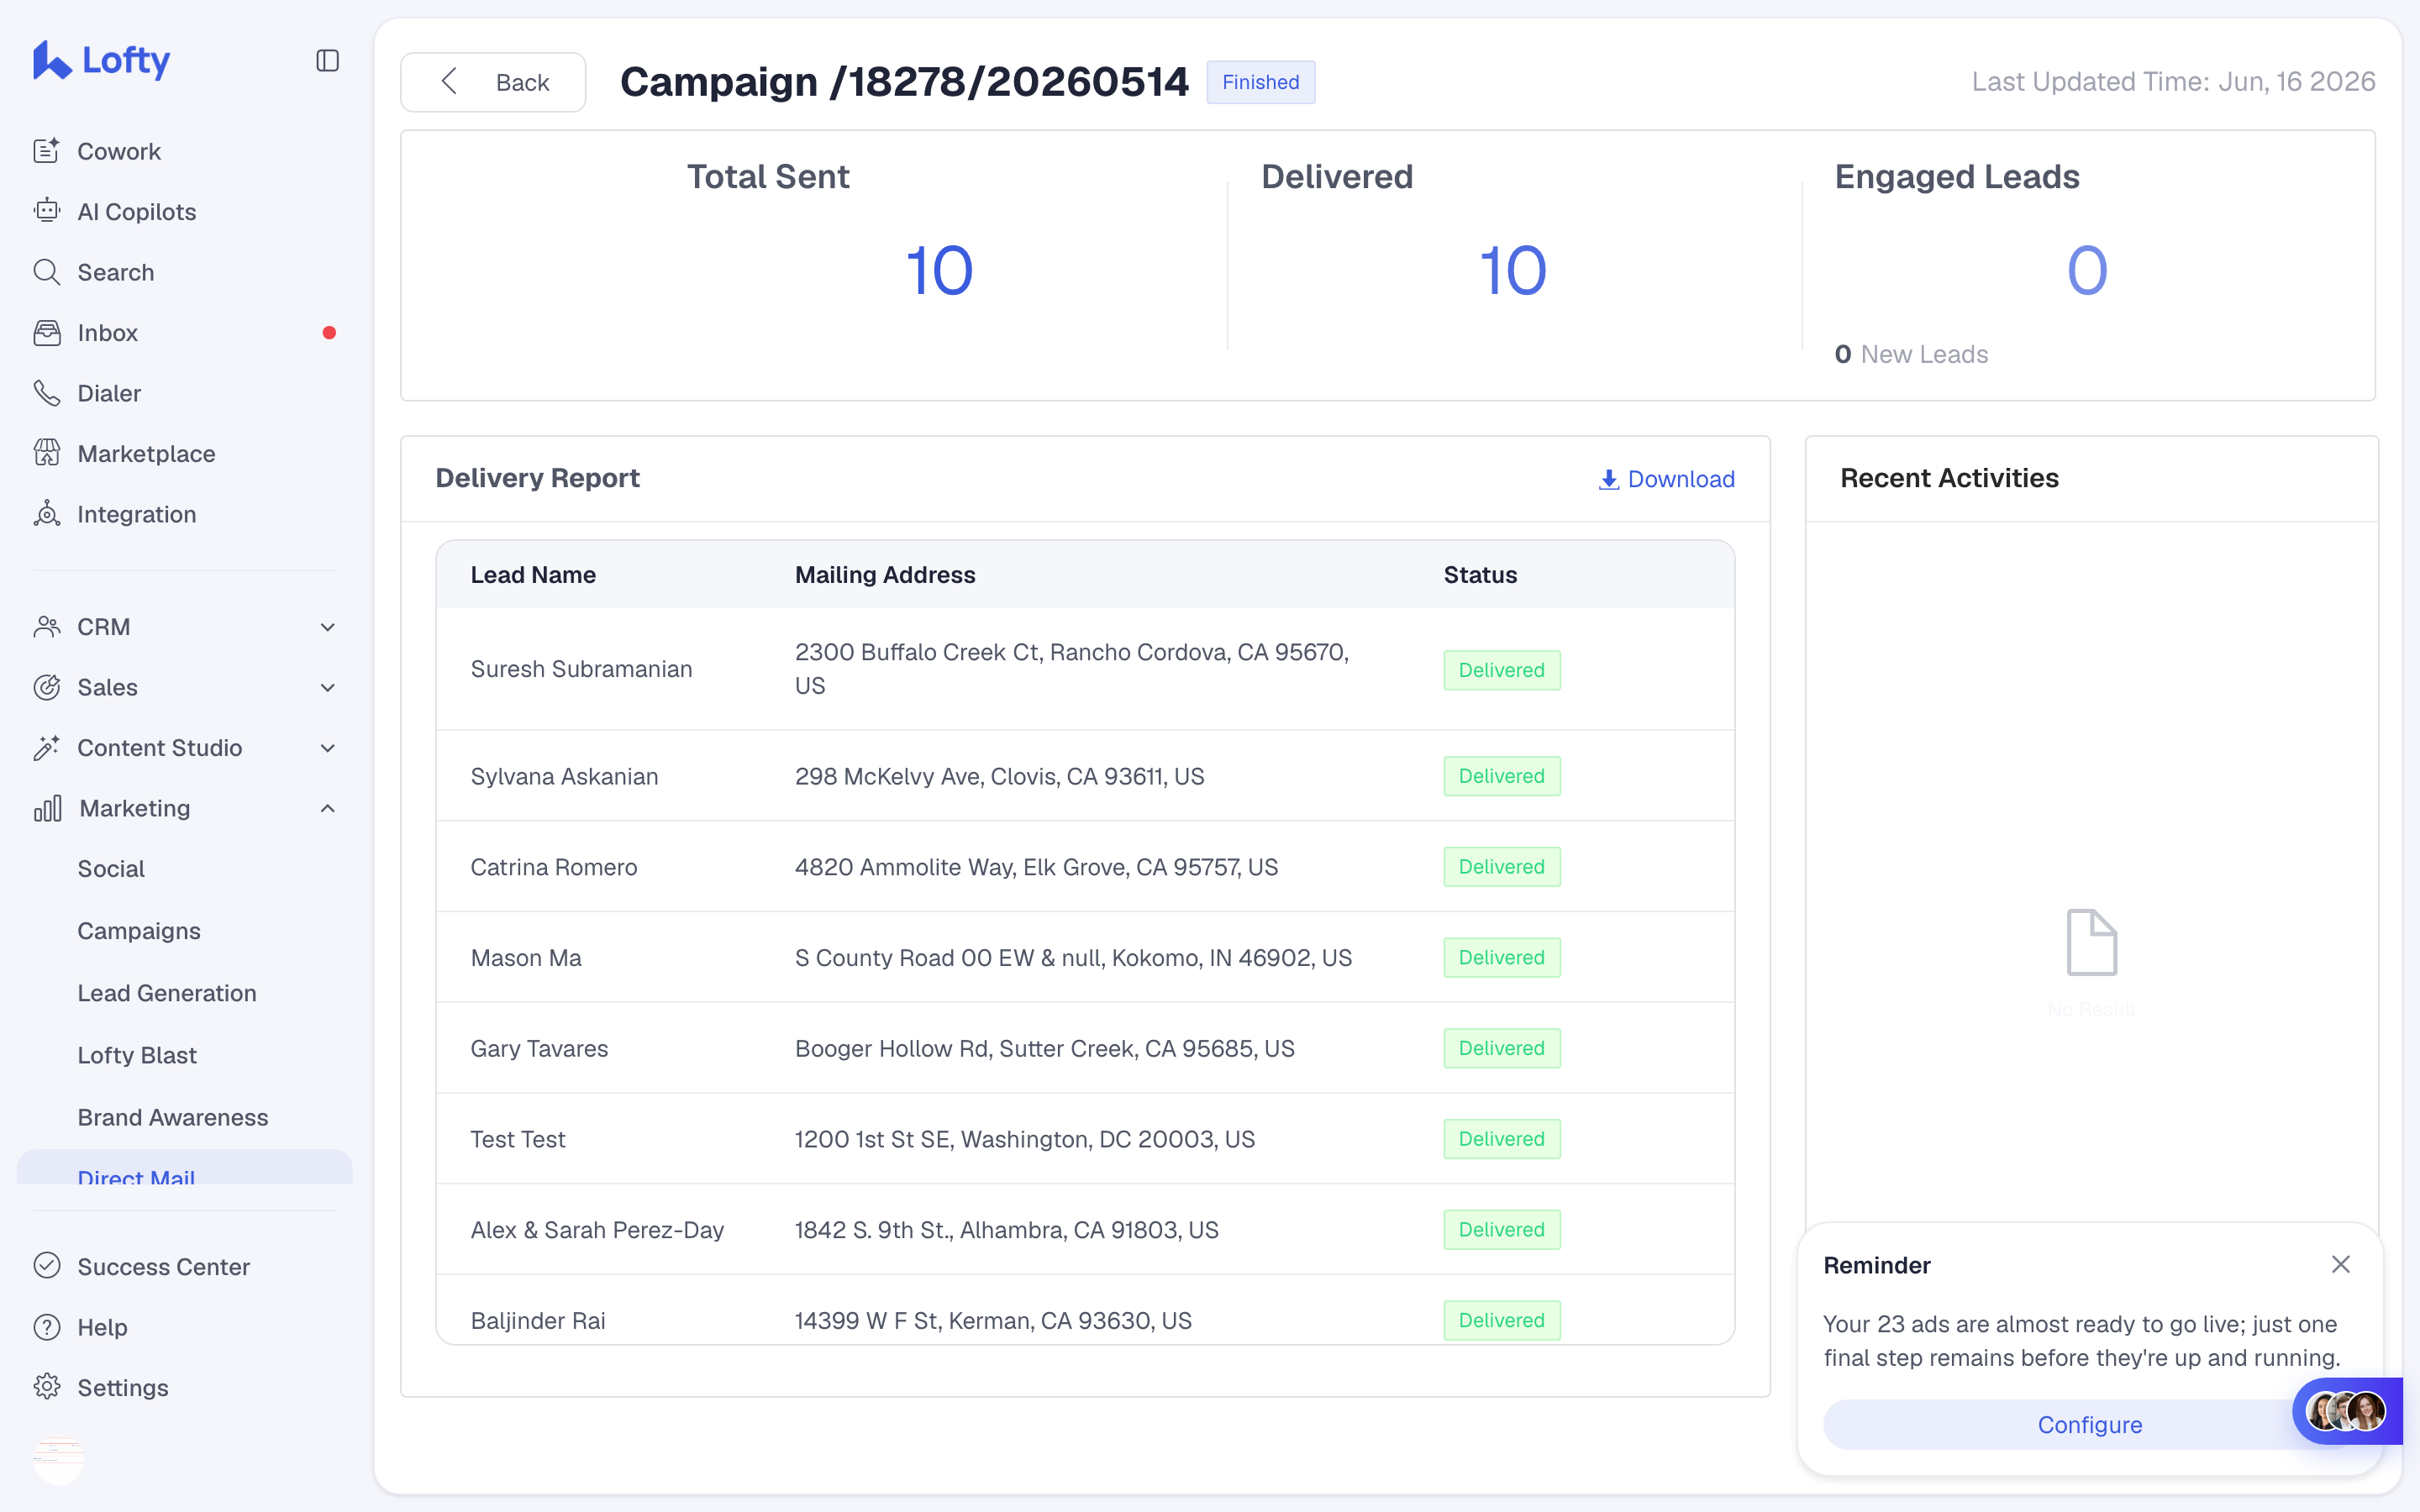
Task: Click the Marketing bar chart icon
Action: 47,808
